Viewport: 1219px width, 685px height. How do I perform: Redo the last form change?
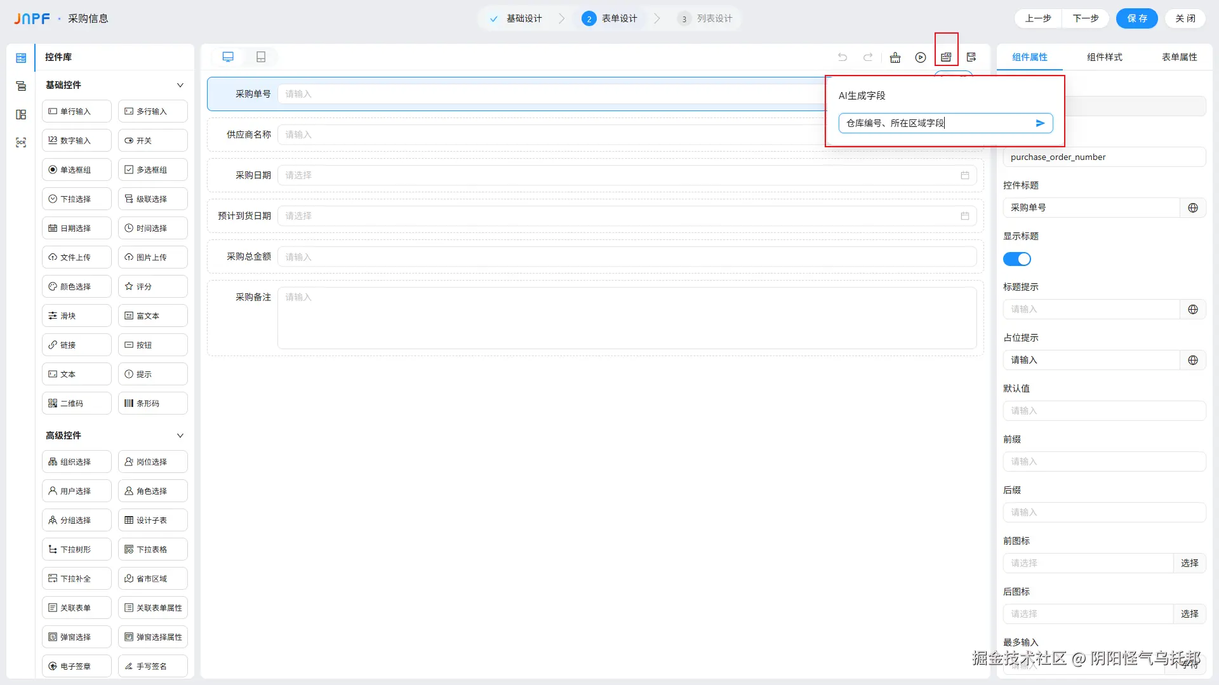(x=868, y=57)
